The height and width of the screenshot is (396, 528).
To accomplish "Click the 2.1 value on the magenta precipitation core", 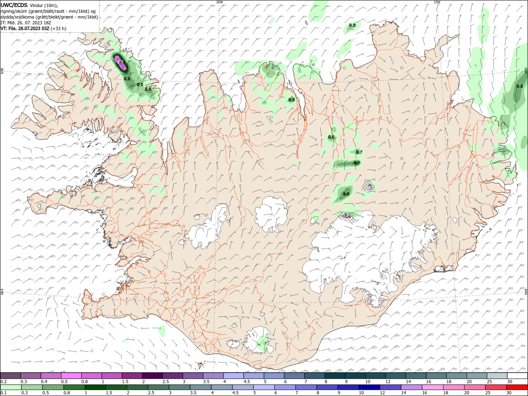I will pyautogui.click(x=120, y=62).
